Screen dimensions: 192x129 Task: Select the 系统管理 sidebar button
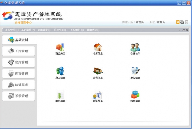coord(19,96)
